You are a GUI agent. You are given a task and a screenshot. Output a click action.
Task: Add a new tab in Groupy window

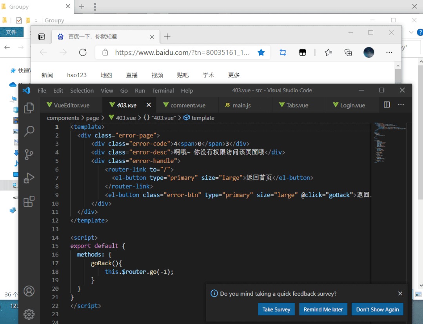tap(82, 7)
